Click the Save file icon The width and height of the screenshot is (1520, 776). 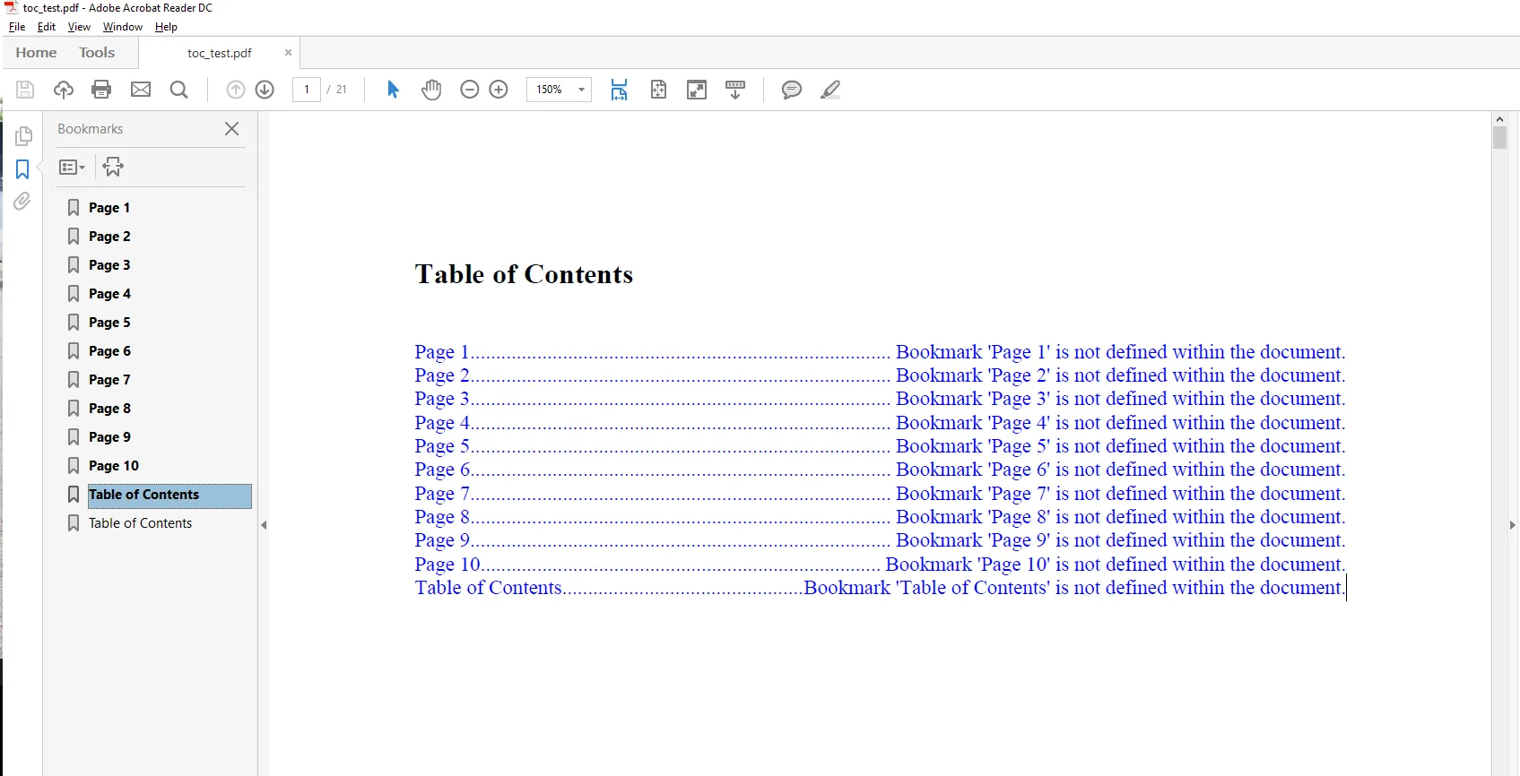point(25,90)
